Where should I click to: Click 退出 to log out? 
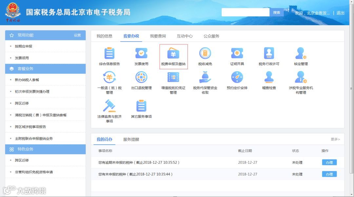(340, 13)
